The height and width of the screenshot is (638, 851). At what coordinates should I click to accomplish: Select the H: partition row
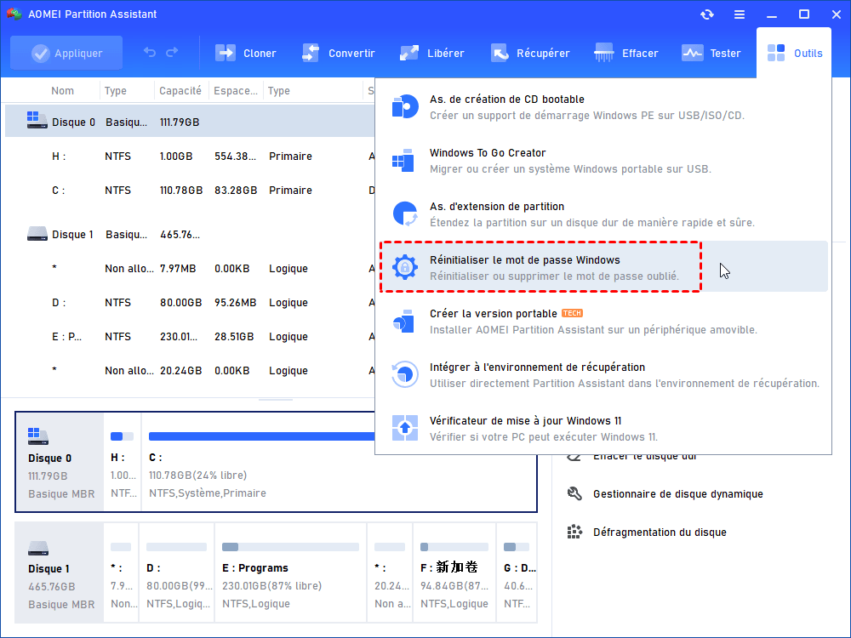tap(190, 157)
